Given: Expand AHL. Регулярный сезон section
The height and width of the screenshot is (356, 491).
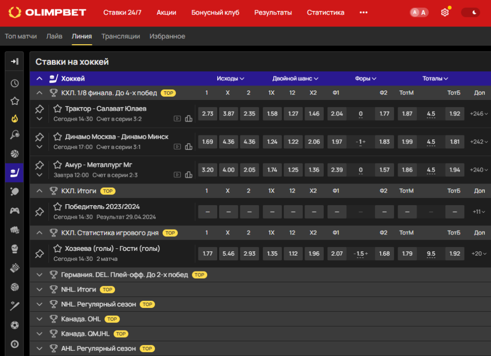Looking at the screenshot, I should click(x=39, y=348).
